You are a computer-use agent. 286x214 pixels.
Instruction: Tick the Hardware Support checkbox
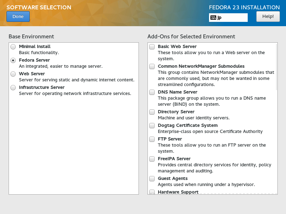click(x=152, y=192)
